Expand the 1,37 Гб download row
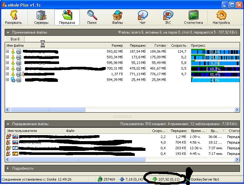 [x=7, y=74]
